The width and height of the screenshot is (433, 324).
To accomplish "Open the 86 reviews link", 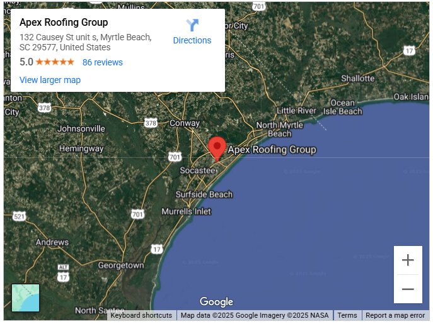I will pyautogui.click(x=103, y=62).
